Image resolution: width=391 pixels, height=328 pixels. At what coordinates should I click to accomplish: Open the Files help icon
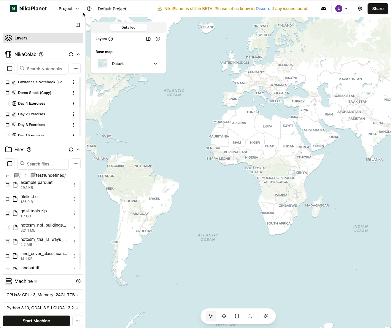pyautogui.click(x=29, y=149)
